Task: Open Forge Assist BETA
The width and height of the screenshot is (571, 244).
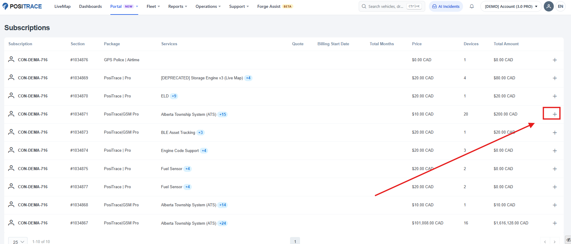Action: [x=275, y=6]
